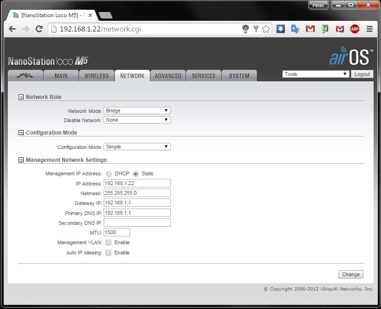The width and height of the screenshot is (381, 309).
Task: Click the Change button
Action: 350,274
